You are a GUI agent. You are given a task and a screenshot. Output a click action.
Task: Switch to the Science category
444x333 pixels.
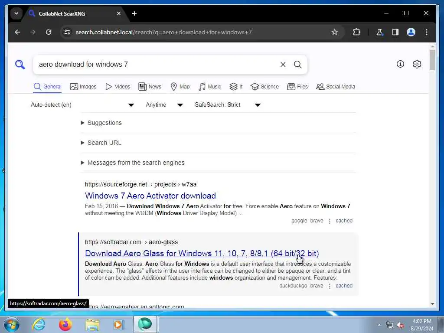point(265,87)
